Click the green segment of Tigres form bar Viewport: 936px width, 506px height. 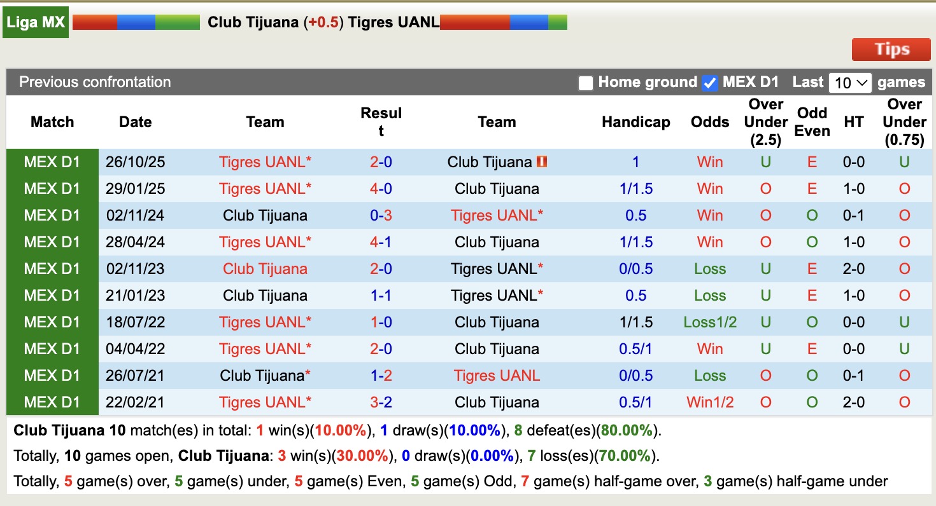pos(557,21)
